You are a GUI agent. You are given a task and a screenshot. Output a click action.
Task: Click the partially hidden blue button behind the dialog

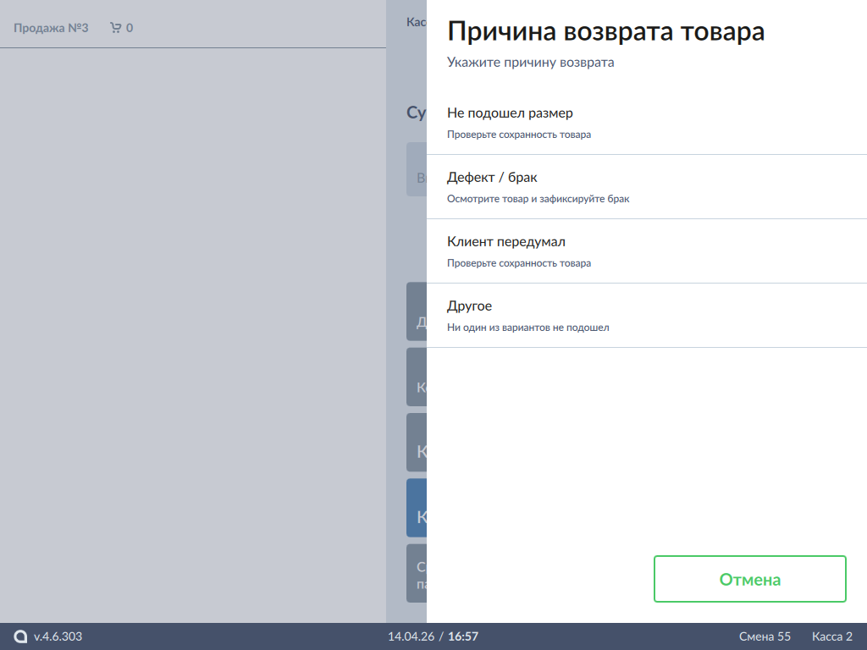point(417,508)
